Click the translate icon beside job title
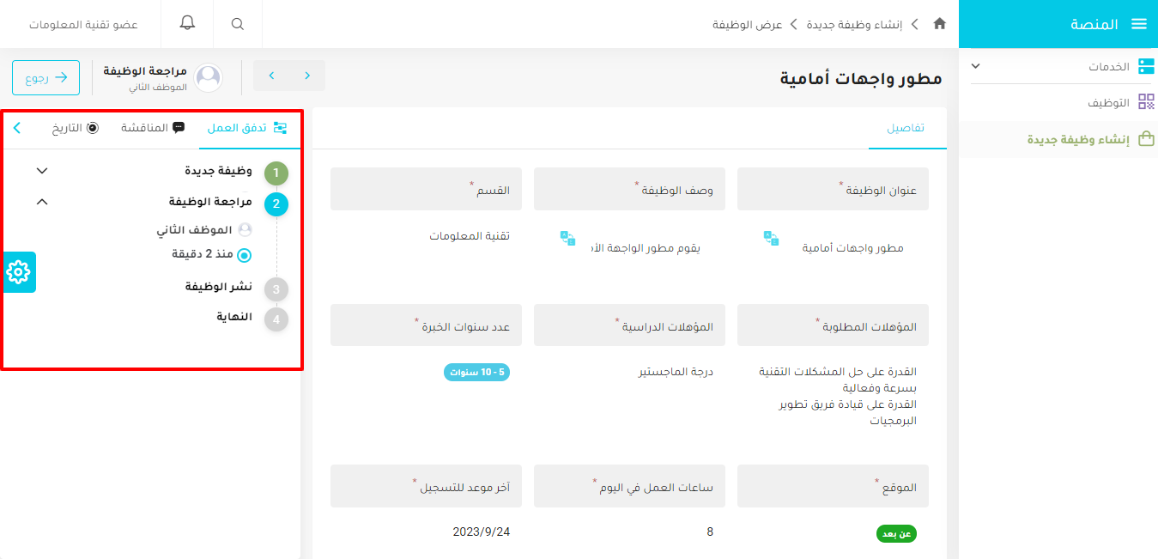 coord(771,239)
